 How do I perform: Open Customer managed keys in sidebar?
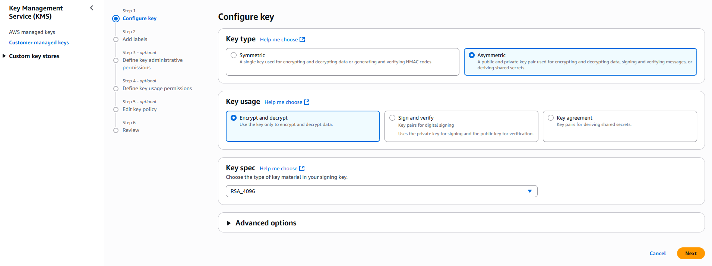coord(39,42)
